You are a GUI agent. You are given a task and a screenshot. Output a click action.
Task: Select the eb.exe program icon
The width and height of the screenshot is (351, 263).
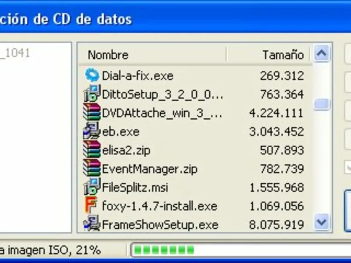(x=92, y=131)
